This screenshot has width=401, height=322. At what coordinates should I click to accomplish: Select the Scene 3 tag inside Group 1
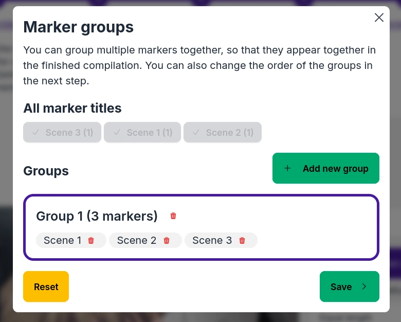212,240
